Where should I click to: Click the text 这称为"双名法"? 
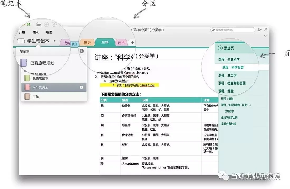(119, 81)
